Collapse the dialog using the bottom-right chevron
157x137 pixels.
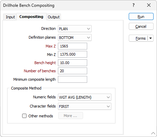click(x=153, y=133)
